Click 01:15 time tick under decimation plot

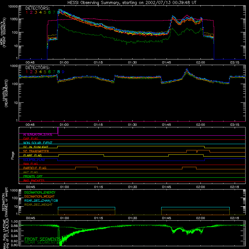[x=98, y=218]
